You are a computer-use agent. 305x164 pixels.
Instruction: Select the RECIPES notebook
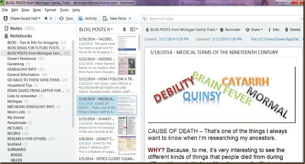[18, 133]
